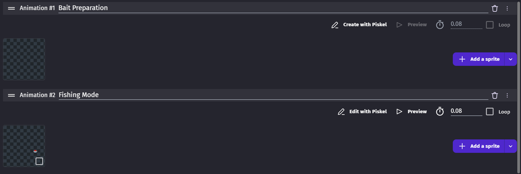Open Edit with Piskel for Fishing Mode

coord(362,112)
